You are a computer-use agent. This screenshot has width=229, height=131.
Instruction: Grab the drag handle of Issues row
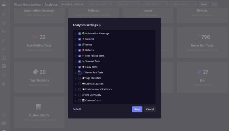tap(75, 45)
